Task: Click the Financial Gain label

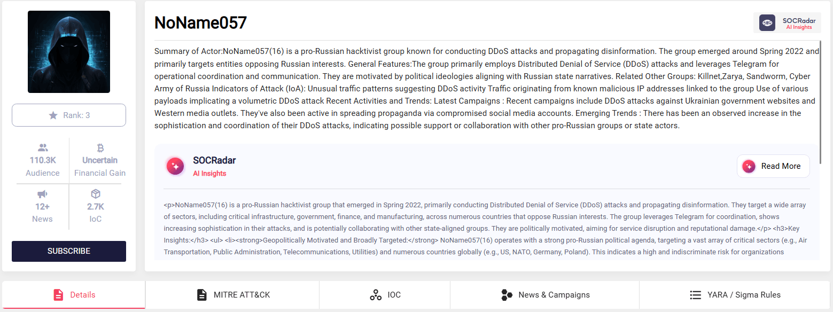Action: (x=100, y=173)
